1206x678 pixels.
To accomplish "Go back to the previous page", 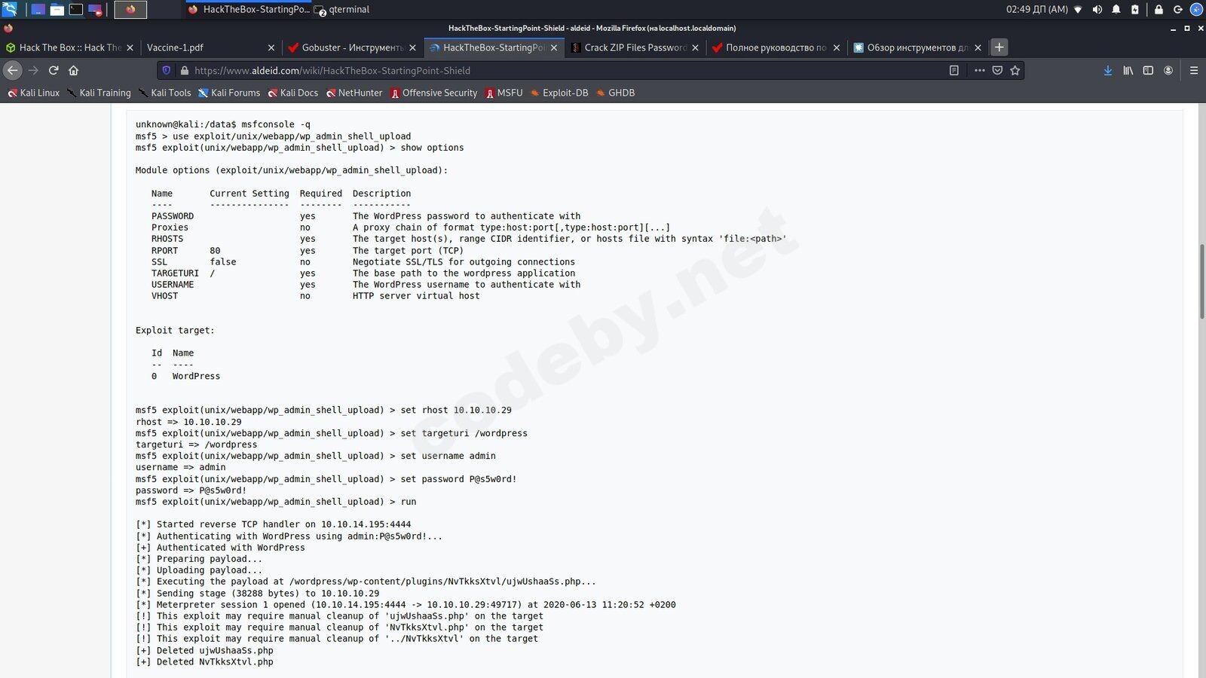I will click(x=13, y=70).
